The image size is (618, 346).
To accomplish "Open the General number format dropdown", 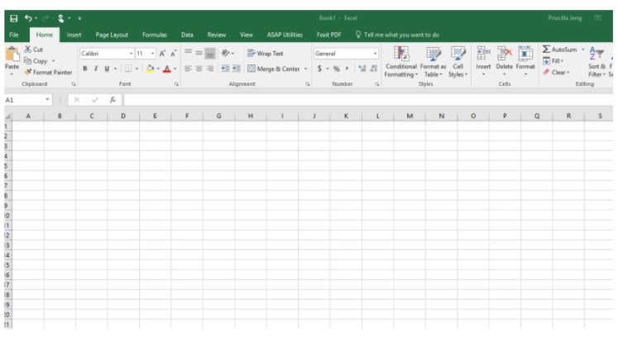I will click(x=375, y=54).
